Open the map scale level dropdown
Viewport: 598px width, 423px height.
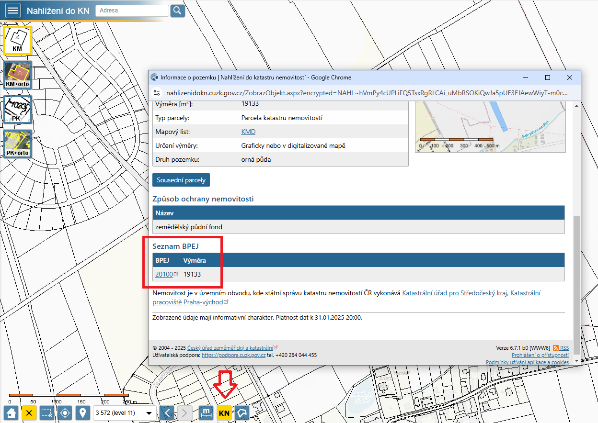[x=126, y=412]
